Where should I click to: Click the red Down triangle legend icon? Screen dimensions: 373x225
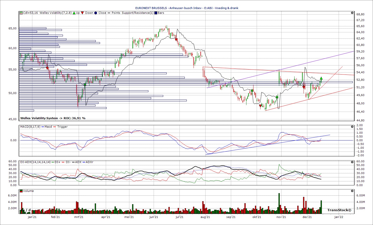(82, 13)
